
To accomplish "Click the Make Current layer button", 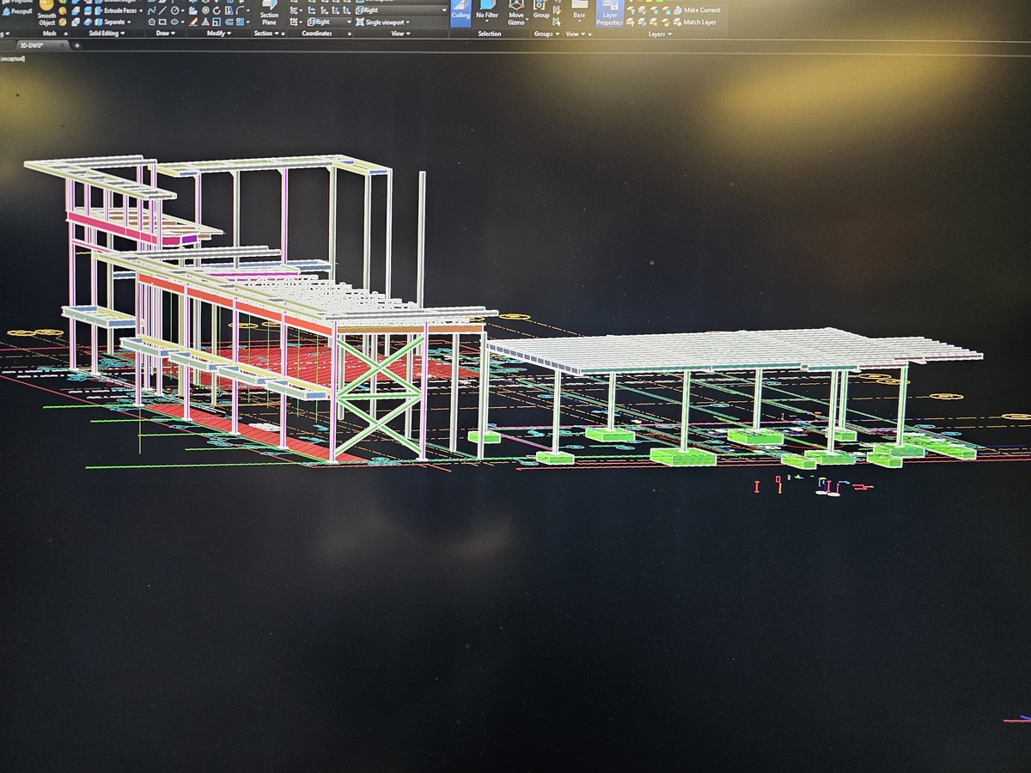I will pyautogui.click(x=701, y=10).
